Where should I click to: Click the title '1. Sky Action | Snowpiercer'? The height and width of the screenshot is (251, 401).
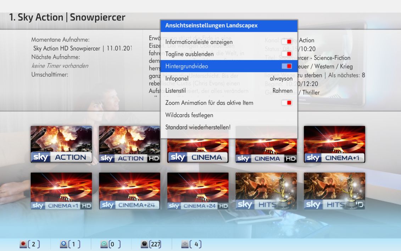[x=67, y=17]
